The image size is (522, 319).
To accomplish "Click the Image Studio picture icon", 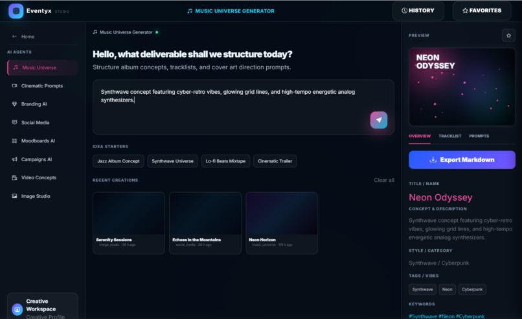I will (14, 196).
